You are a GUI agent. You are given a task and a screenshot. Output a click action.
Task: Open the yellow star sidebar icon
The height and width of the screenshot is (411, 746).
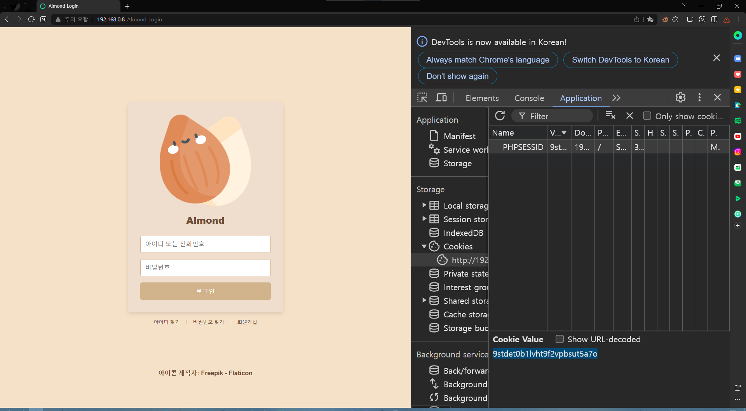tap(738, 90)
